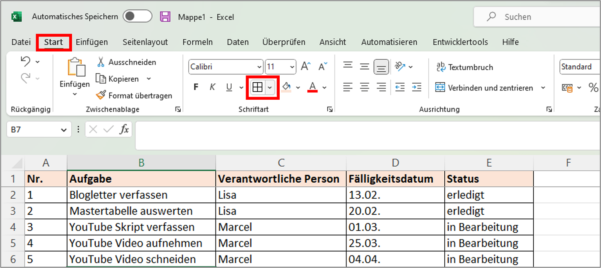Viewport: 601px width, 268px height.
Task: Click the purple save disk icon
Action: click(x=165, y=16)
